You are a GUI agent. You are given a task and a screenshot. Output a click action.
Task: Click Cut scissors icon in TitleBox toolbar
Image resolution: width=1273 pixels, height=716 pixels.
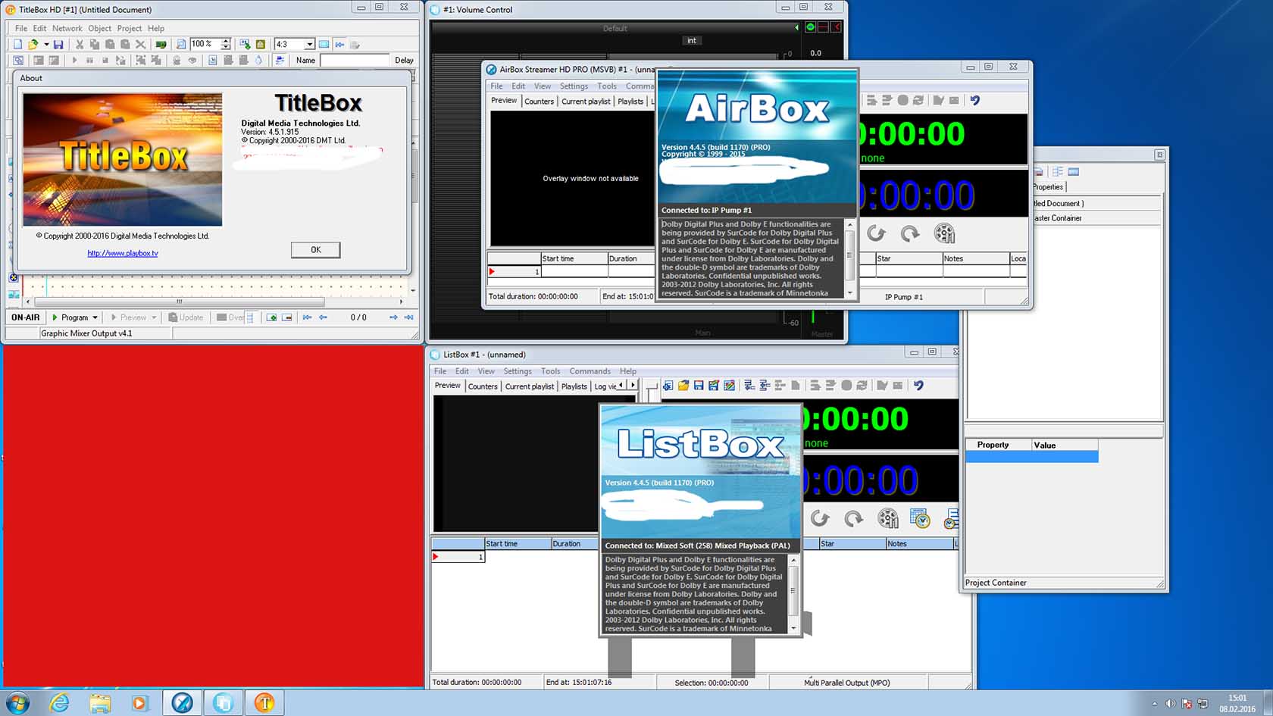80,45
